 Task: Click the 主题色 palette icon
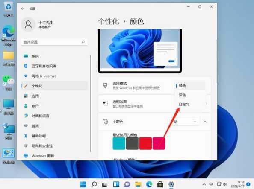[105, 122]
